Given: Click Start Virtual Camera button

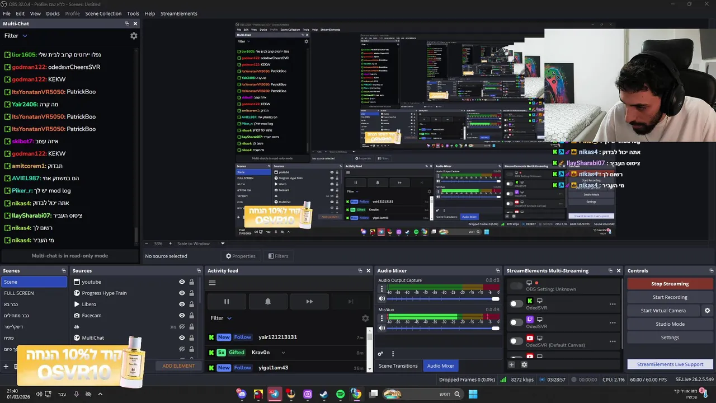Looking at the screenshot, I should pyautogui.click(x=663, y=311).
